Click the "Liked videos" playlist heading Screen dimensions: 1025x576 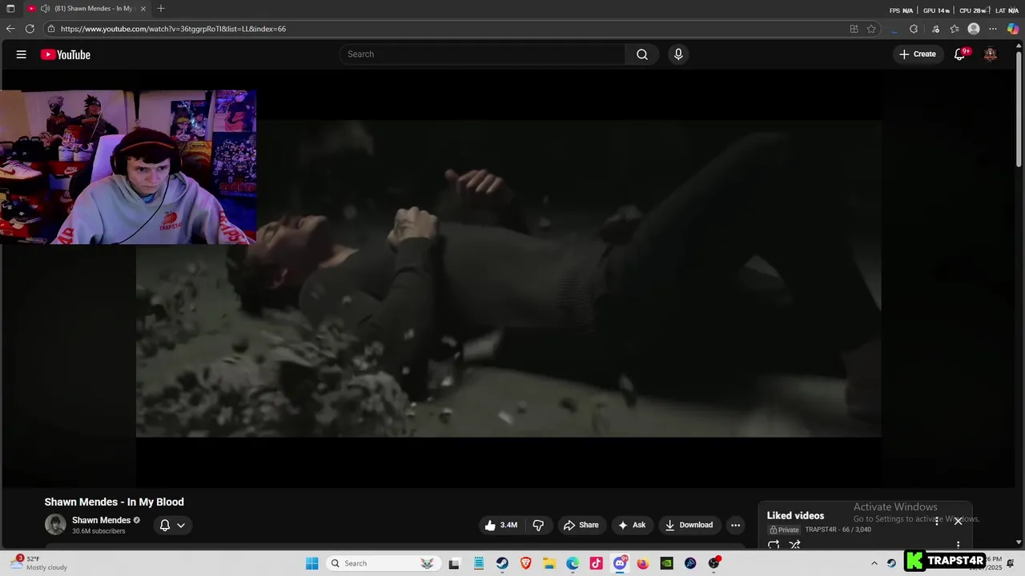tap(795, 515)
